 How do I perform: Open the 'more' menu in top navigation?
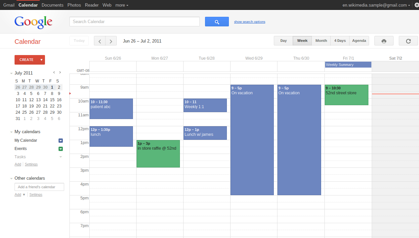pos(121,5)
